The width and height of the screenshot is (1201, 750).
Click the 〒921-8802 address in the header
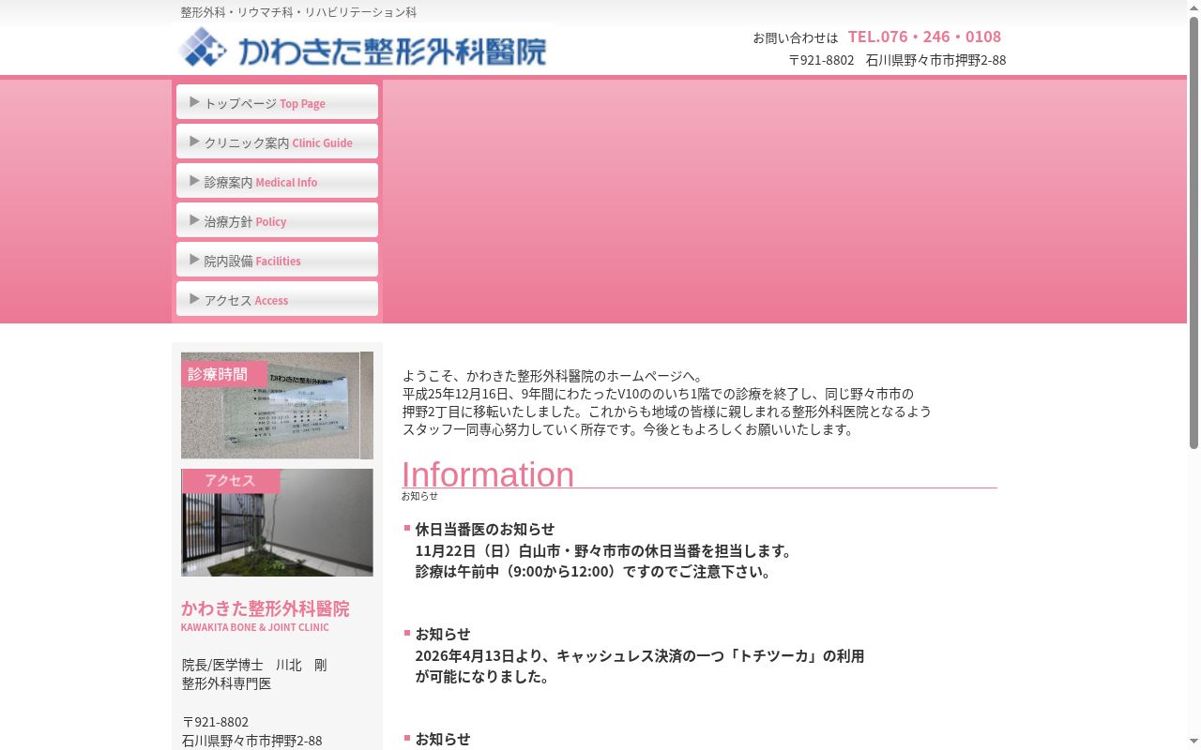(897, 60)
